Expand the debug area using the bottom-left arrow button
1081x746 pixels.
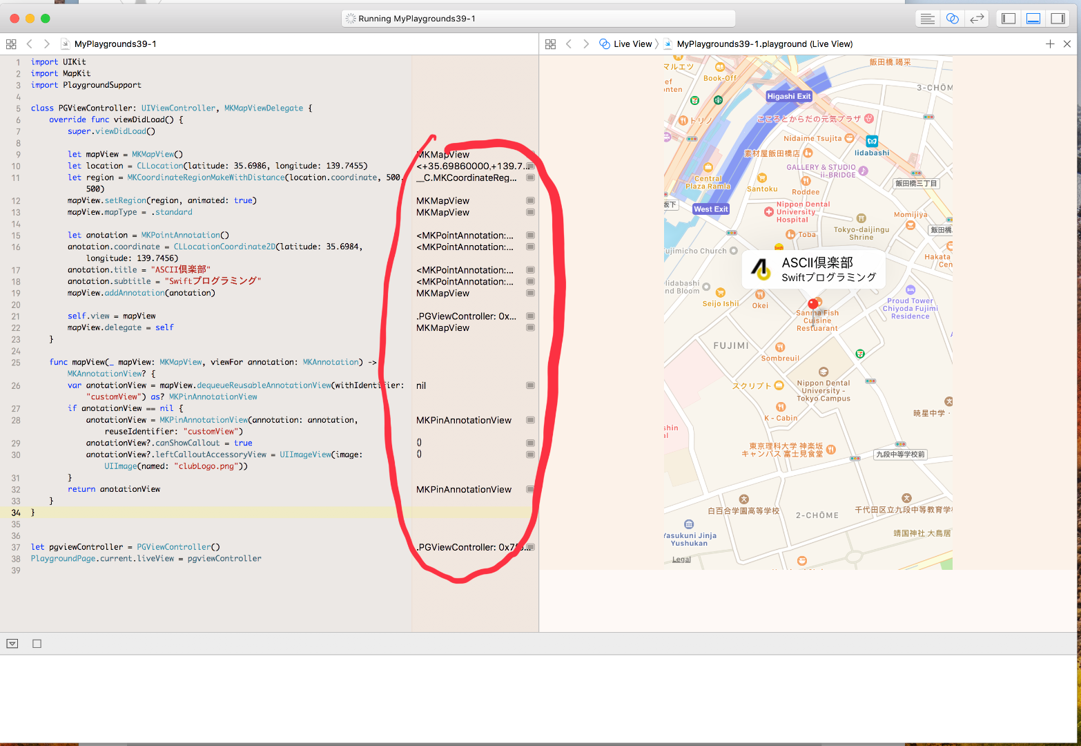click(x=12, y=644)
